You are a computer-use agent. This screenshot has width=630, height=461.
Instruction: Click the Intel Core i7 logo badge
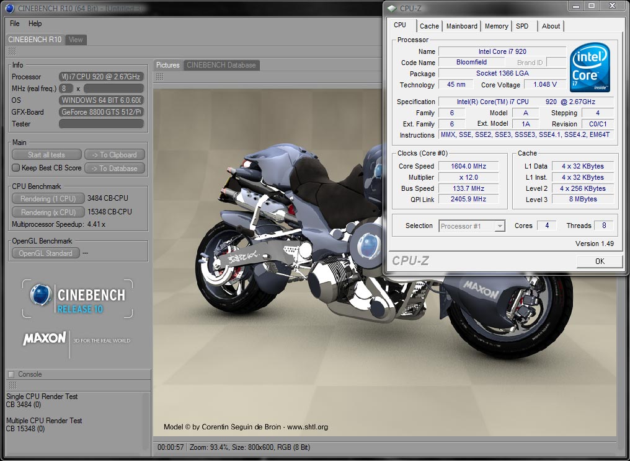click(x=590, y=67)
